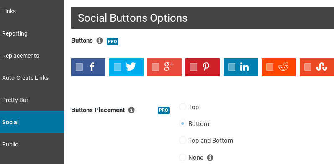Click the Facebook social button icon
Viewport: 334px width, 164px height.
[92, 67]
